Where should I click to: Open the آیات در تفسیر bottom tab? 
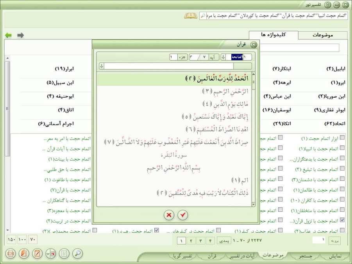(243, 256)
